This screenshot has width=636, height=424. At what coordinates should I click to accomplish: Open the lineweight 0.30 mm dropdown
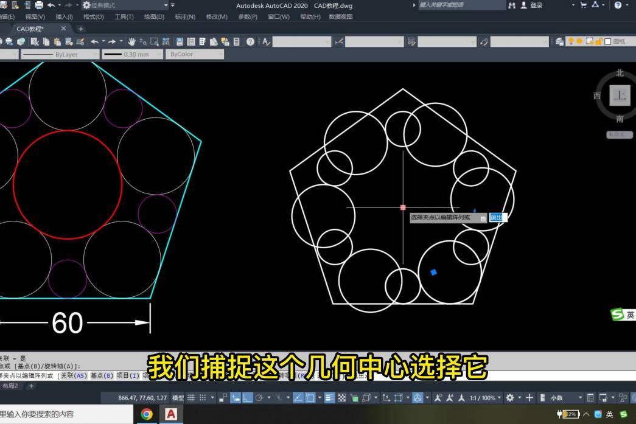(x=132, y=54)
